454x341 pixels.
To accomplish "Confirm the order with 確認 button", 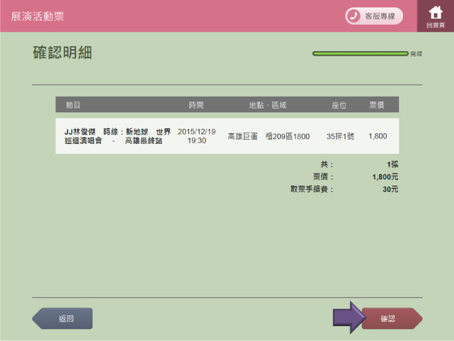I will [392, 318].
